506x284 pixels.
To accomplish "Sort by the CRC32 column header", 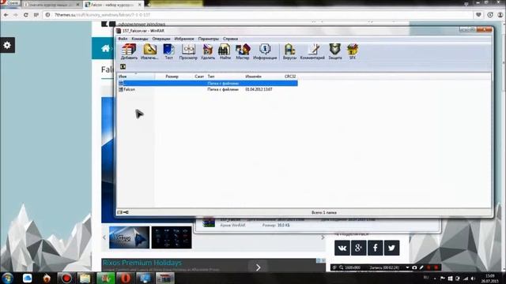I will tap(290, 77).
